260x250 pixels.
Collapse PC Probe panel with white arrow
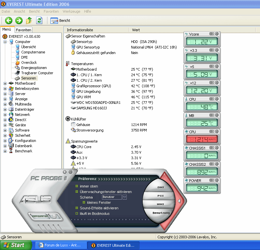pyautogui.click(x=179, y=201)
